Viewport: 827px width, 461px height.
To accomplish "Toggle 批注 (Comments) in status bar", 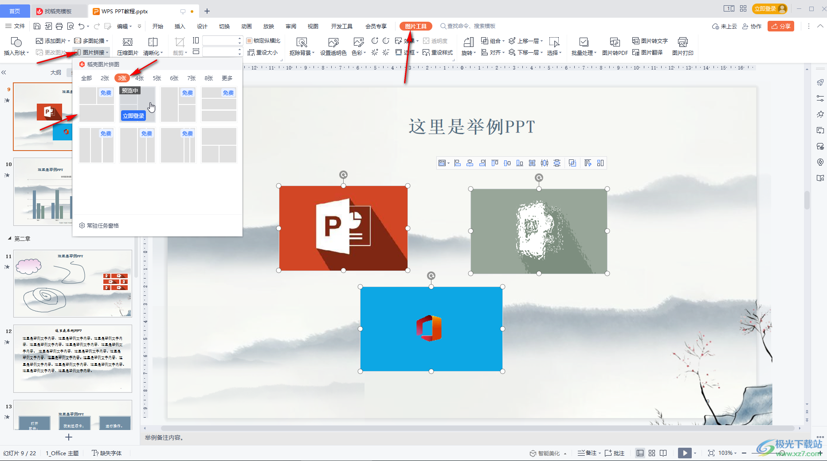I will pos(615,453).
